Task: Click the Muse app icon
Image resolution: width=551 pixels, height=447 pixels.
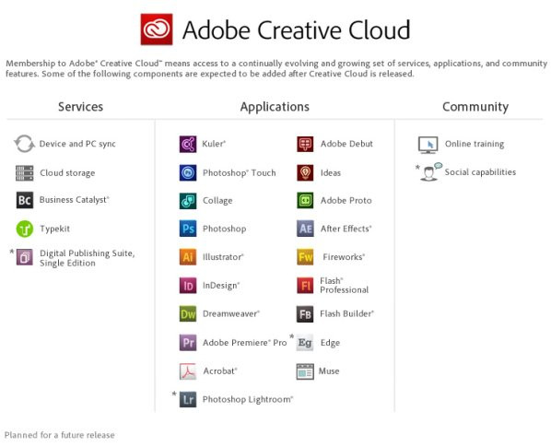Action: point(305,371)
